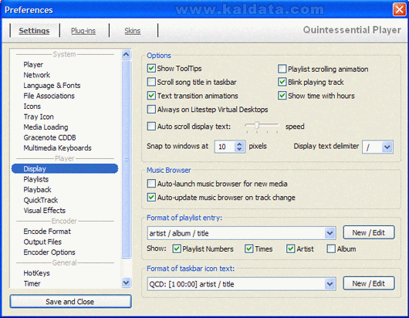Select Playback in the settings list

pos(37,190)
